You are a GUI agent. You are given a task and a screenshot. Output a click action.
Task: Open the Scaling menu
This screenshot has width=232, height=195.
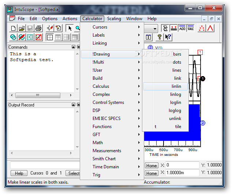click(114, 19)
